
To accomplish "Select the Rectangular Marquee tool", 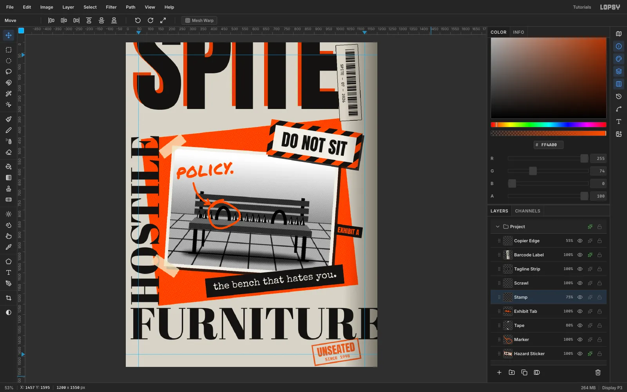I will coord(9,50).
